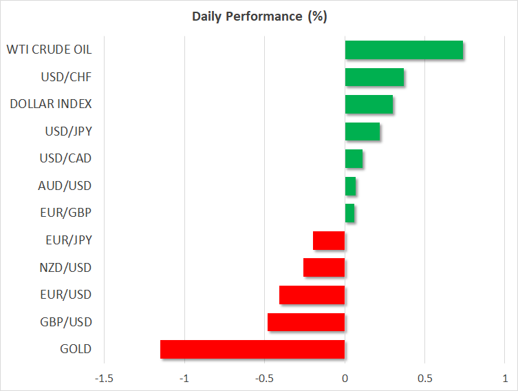Select the EUR/USD red bar
Screen dimensions: 518x391
click(x=312, y=295)
